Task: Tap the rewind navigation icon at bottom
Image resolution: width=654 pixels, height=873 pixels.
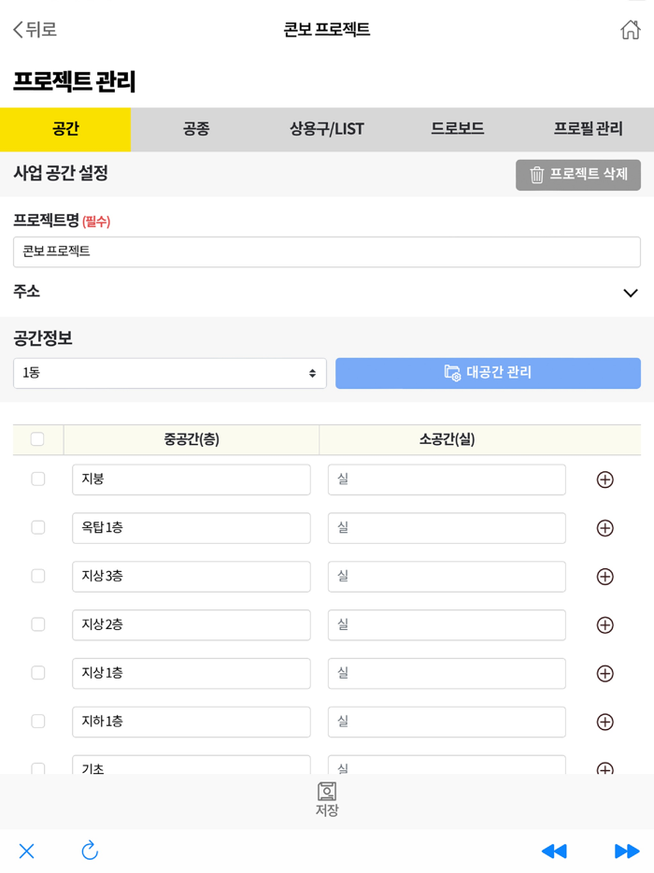Action: pyautogui.click(x=554, y=852)
